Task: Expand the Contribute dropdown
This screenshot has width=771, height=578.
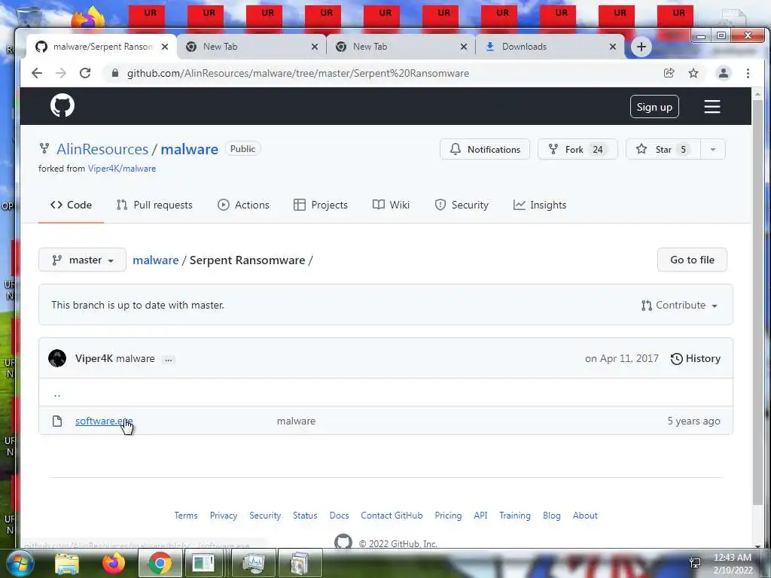Action: [679, 306]
